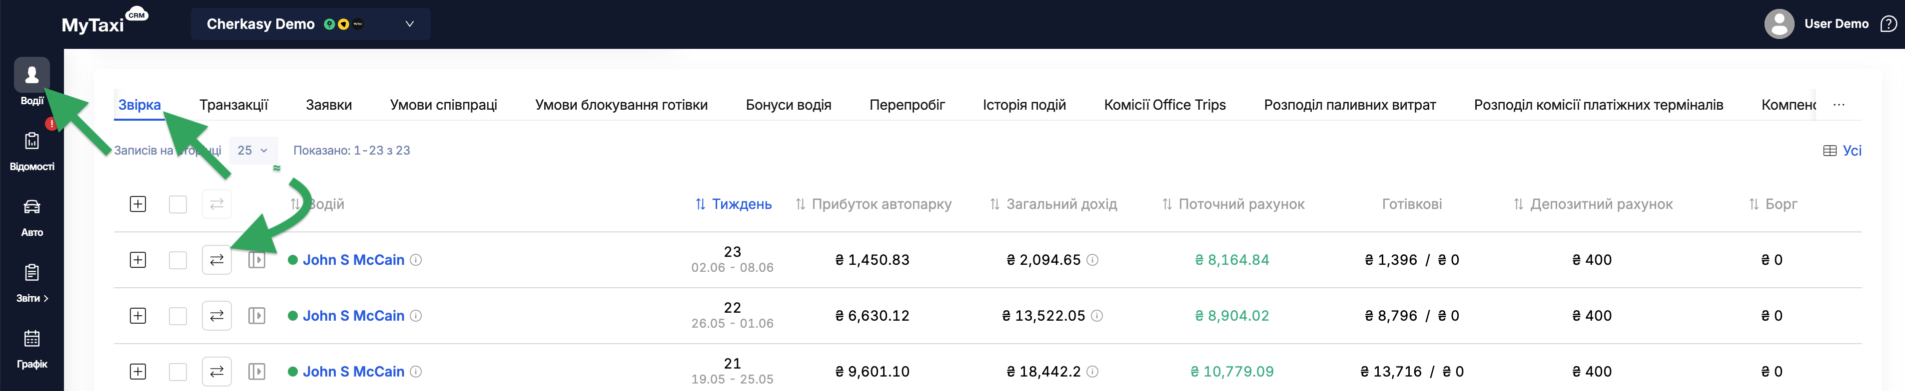Switch to the Транзакції tab
1905x391 pixels.
pos(234,105)
